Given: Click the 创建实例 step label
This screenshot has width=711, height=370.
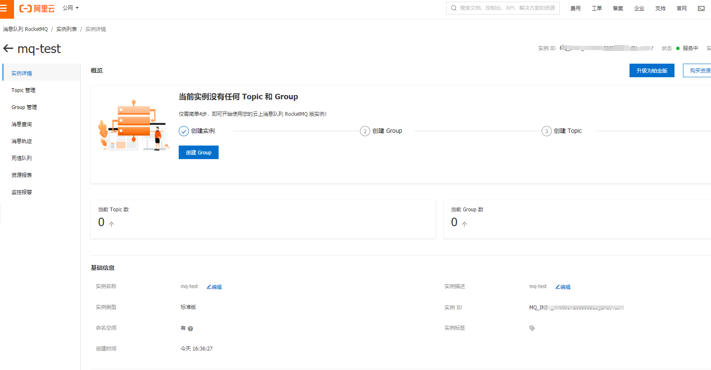Looking at the screenshot, I should tap(203, 131).
